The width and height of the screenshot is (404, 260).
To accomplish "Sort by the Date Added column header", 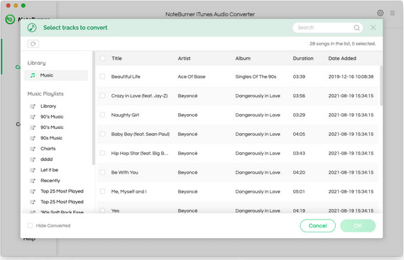I will tap(342, 58).
